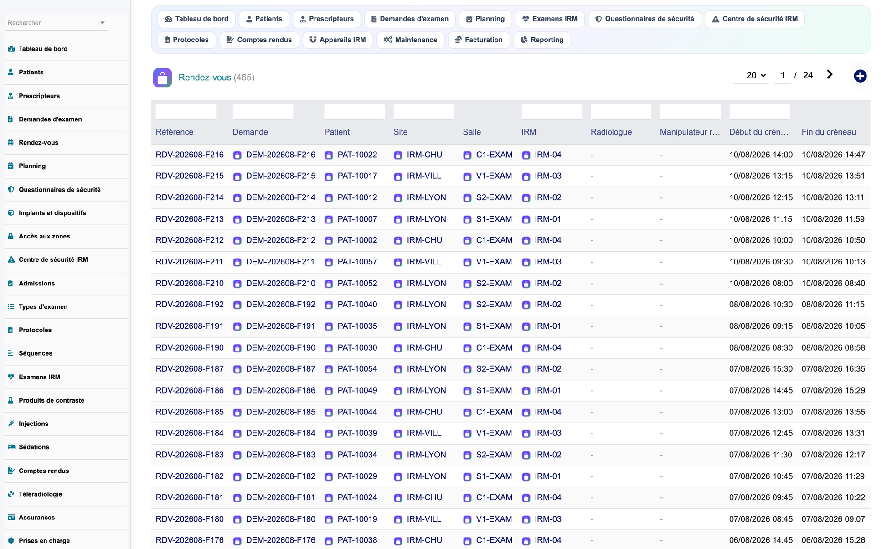Image resolution: width=887 pixels, height=549 pixels.
Task: Click the Rendez-vous page title link
Action: pyautogui.click(x=205, y=78)
